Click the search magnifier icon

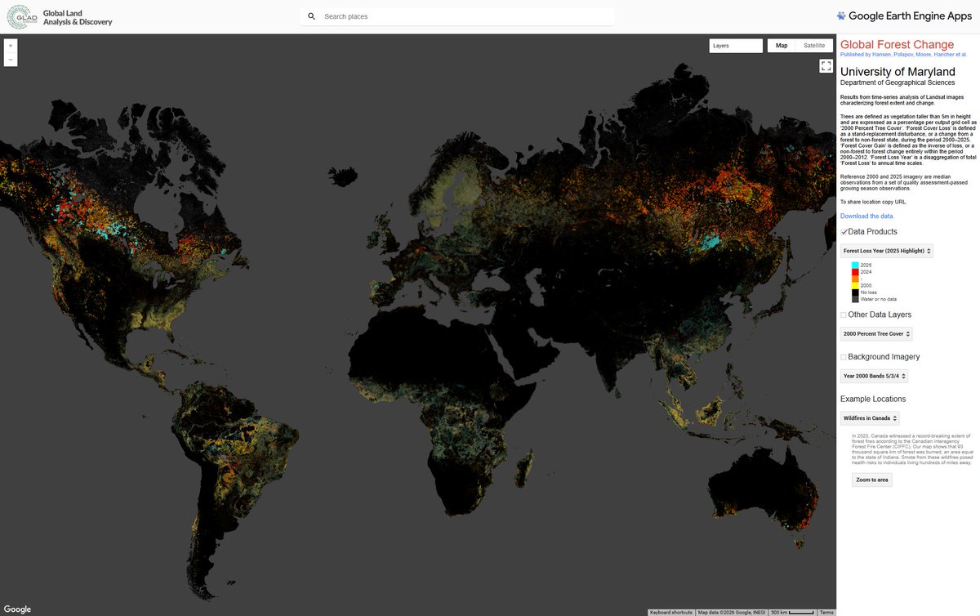pyautogui.click(x=311, y=16)
